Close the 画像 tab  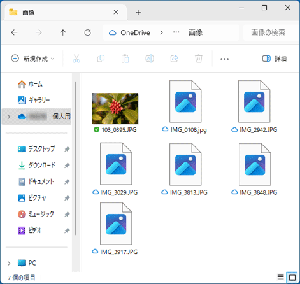coord(116,12)
